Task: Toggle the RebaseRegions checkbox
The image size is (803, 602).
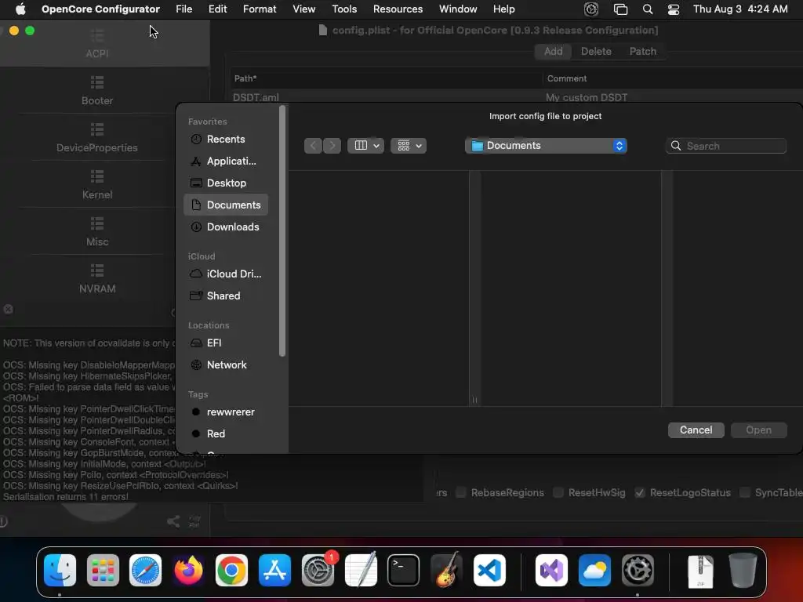Action: pos(461,492)
